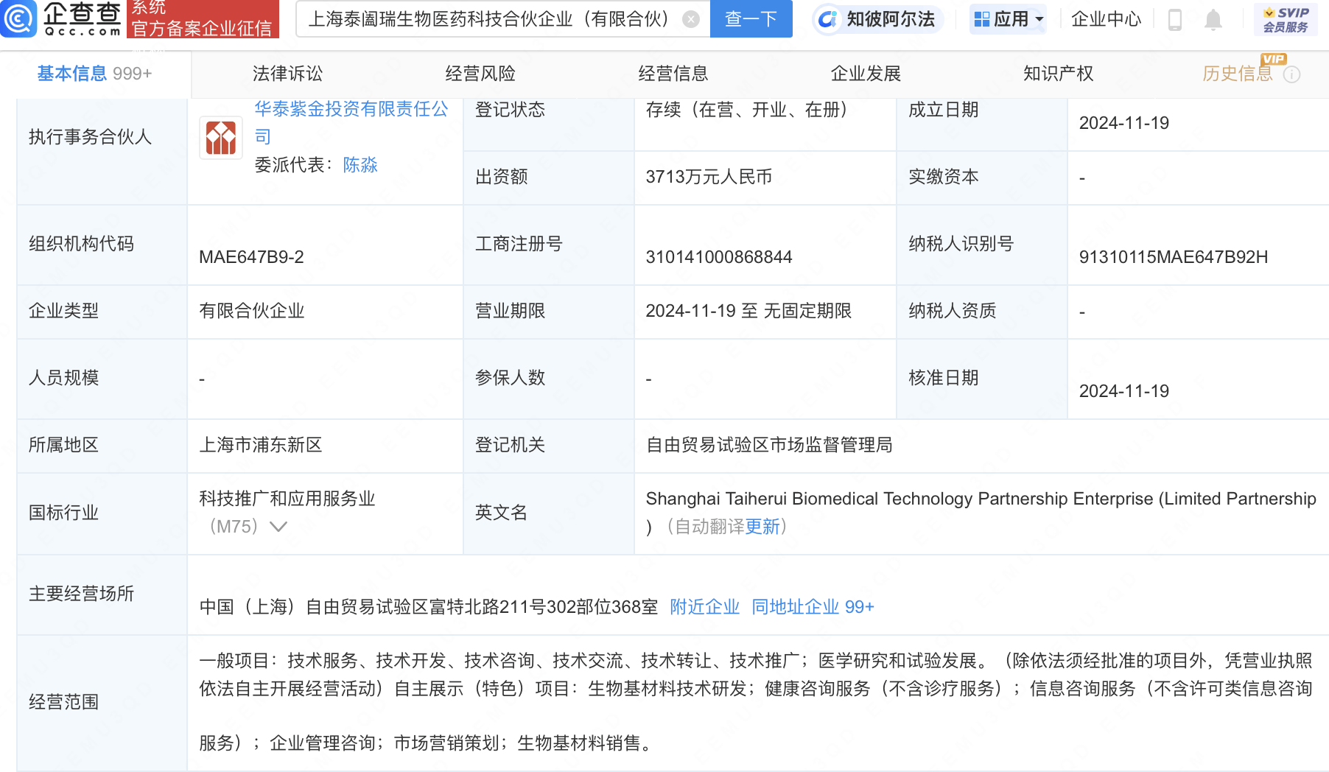Viewport: 1329px width, 772px height.
Task: Switch to the 法律诉讼 tab
Action: click(x=287, y=74)
